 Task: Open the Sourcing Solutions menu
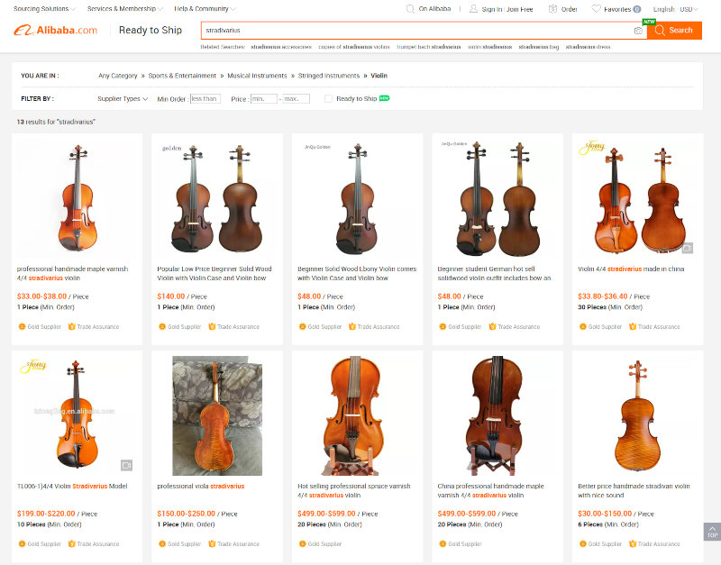pyautogui.click(x=44, y=9)
